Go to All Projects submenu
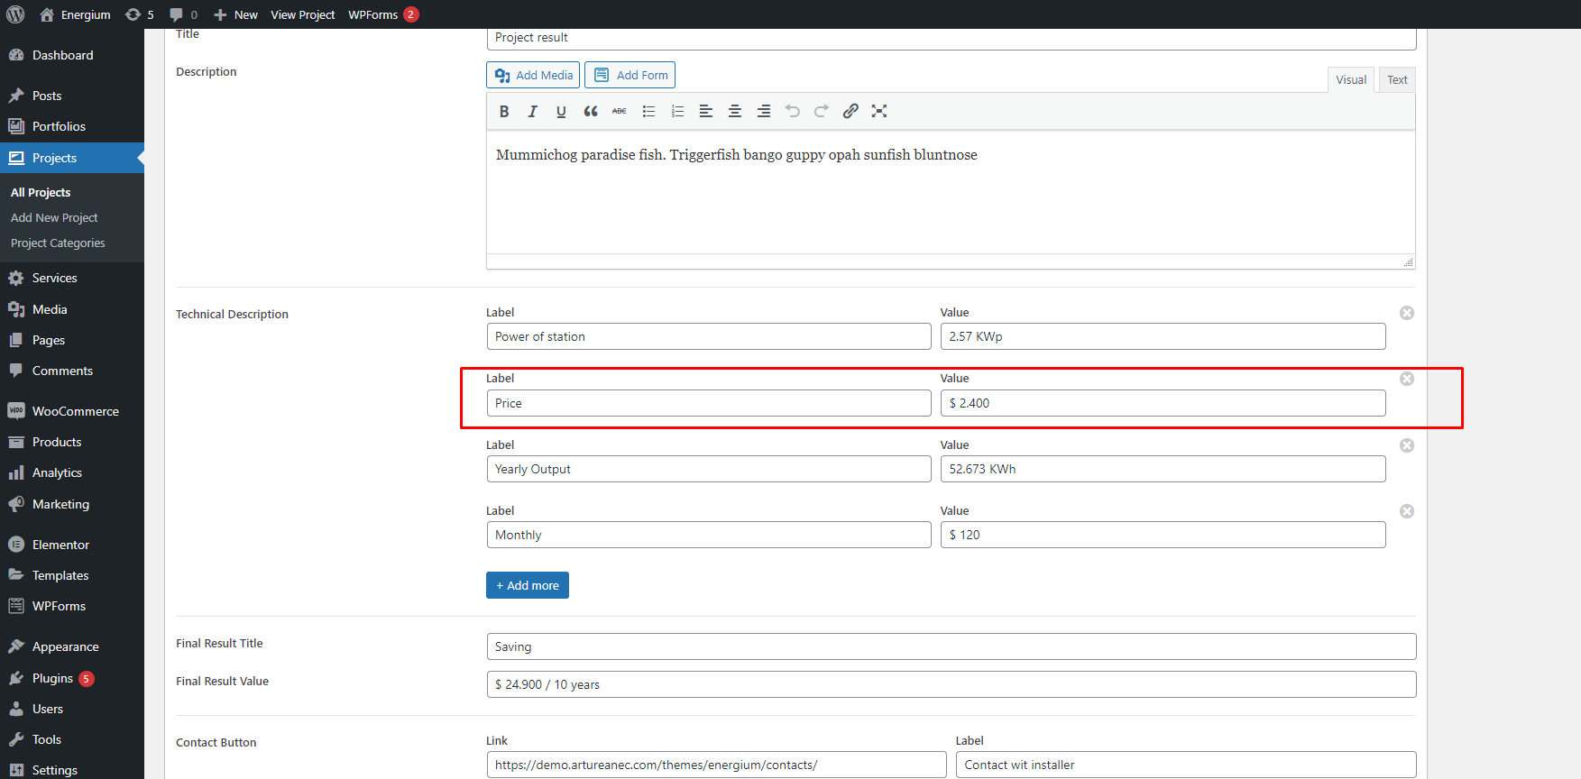Viewport: 1581px width, 779px height. click(41, 192)
